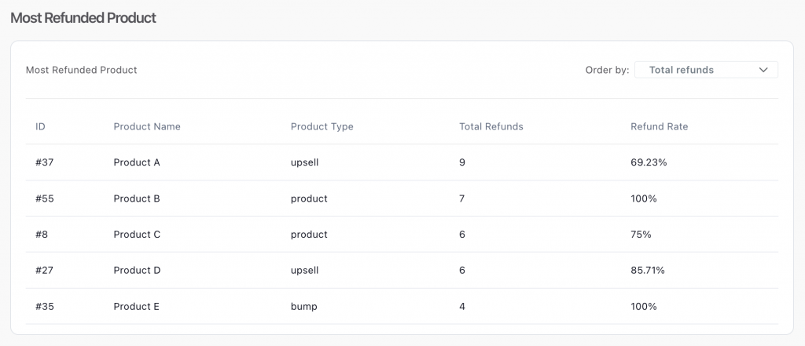
Task: Click the Product Name column header
Action: coord(147,126)
